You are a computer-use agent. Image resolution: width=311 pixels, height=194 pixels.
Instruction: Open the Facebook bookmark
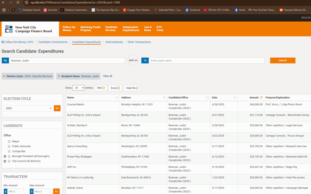click(x=193, y=10)
